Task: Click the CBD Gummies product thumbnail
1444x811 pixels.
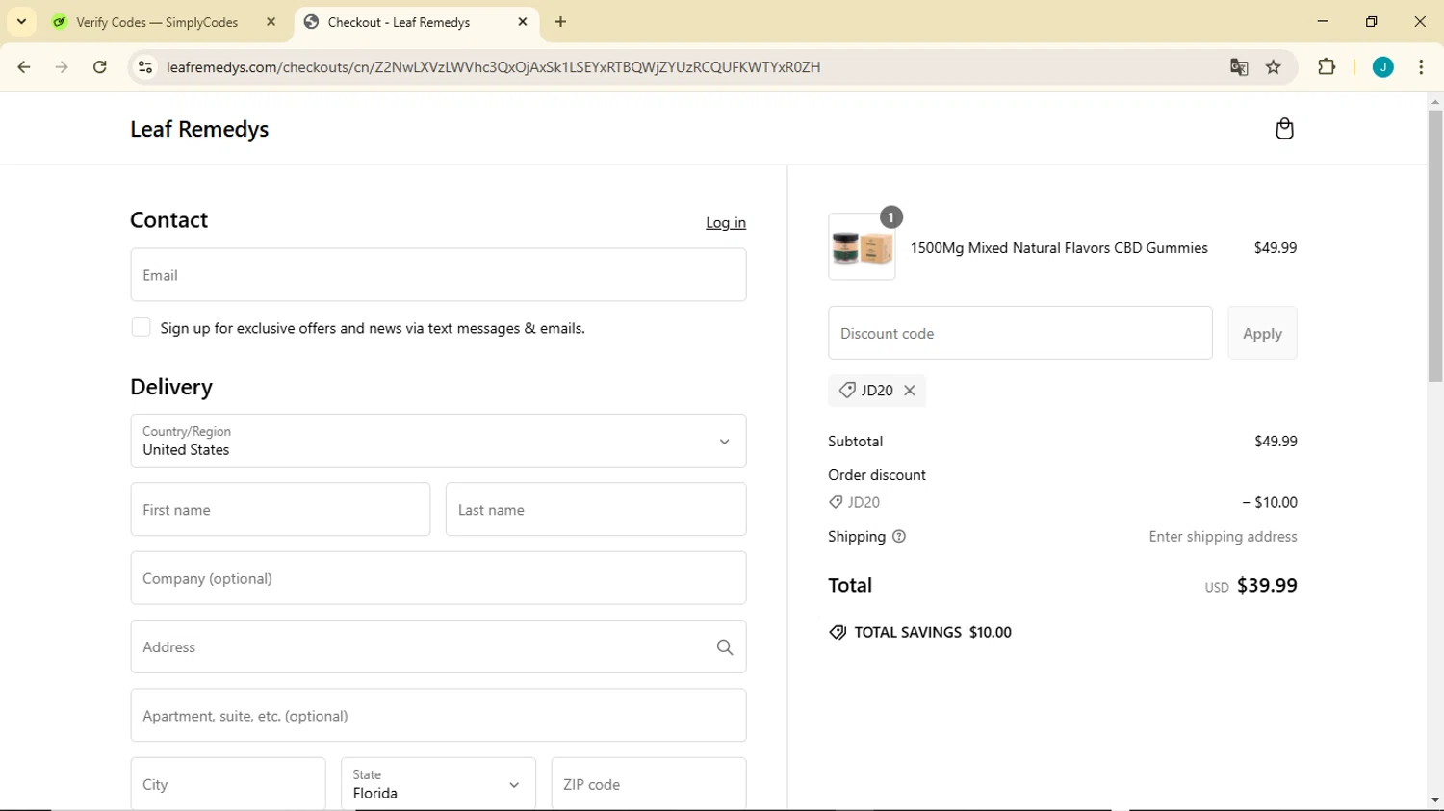Action: click(x=862, y=248)
